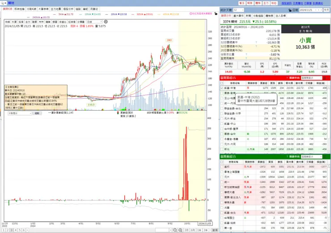Switch to the 主力地圖 tab
The width and height of the screenshot is (331, 233).
tap(56, 9)
